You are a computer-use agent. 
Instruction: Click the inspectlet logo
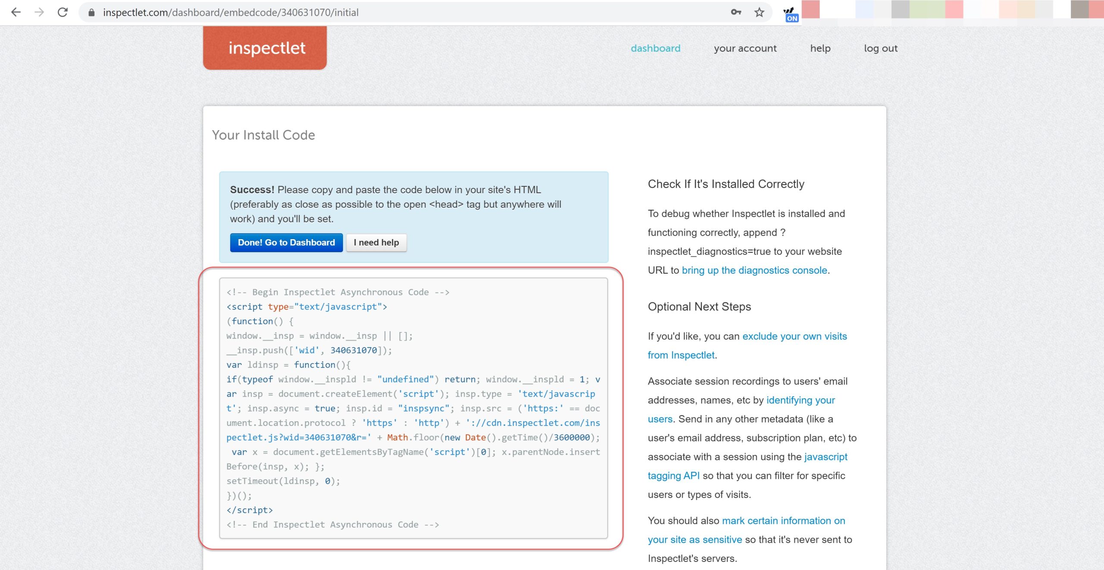coord(265,48)
